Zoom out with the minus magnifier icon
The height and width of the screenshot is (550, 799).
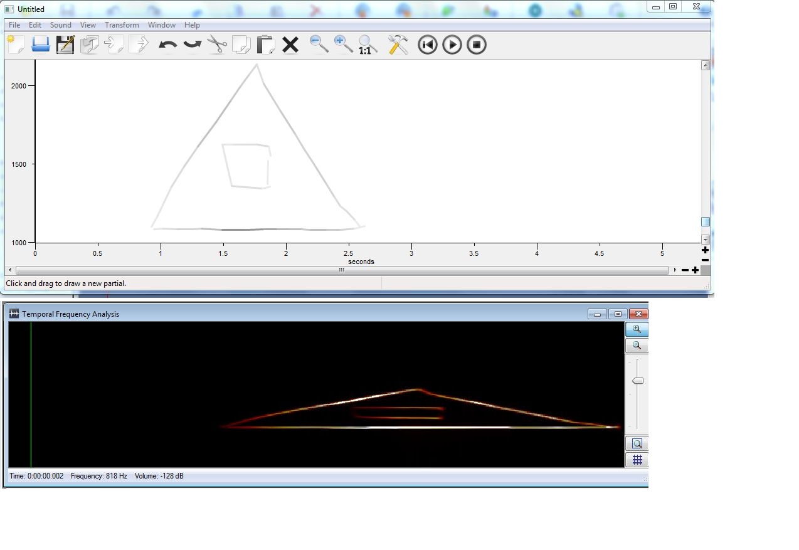pyautogui.click(x=319, y=45)
